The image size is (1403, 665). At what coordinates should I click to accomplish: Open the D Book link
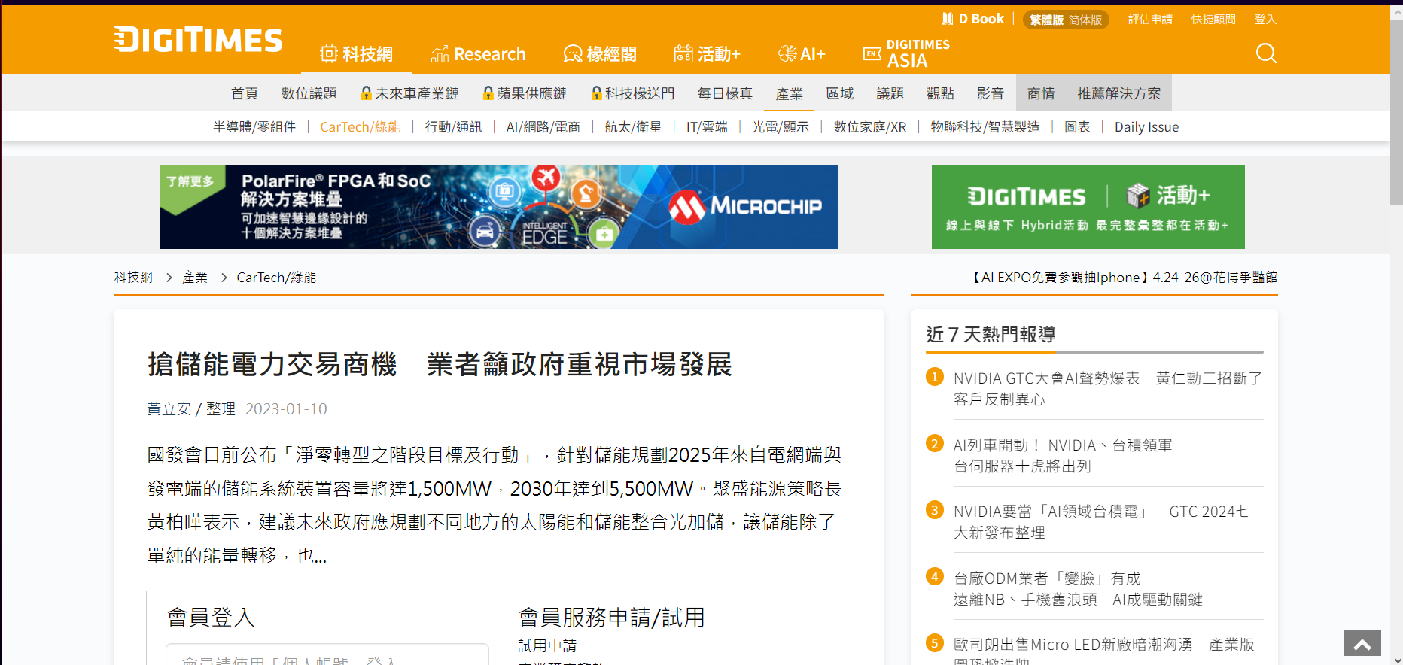[972, 19]
